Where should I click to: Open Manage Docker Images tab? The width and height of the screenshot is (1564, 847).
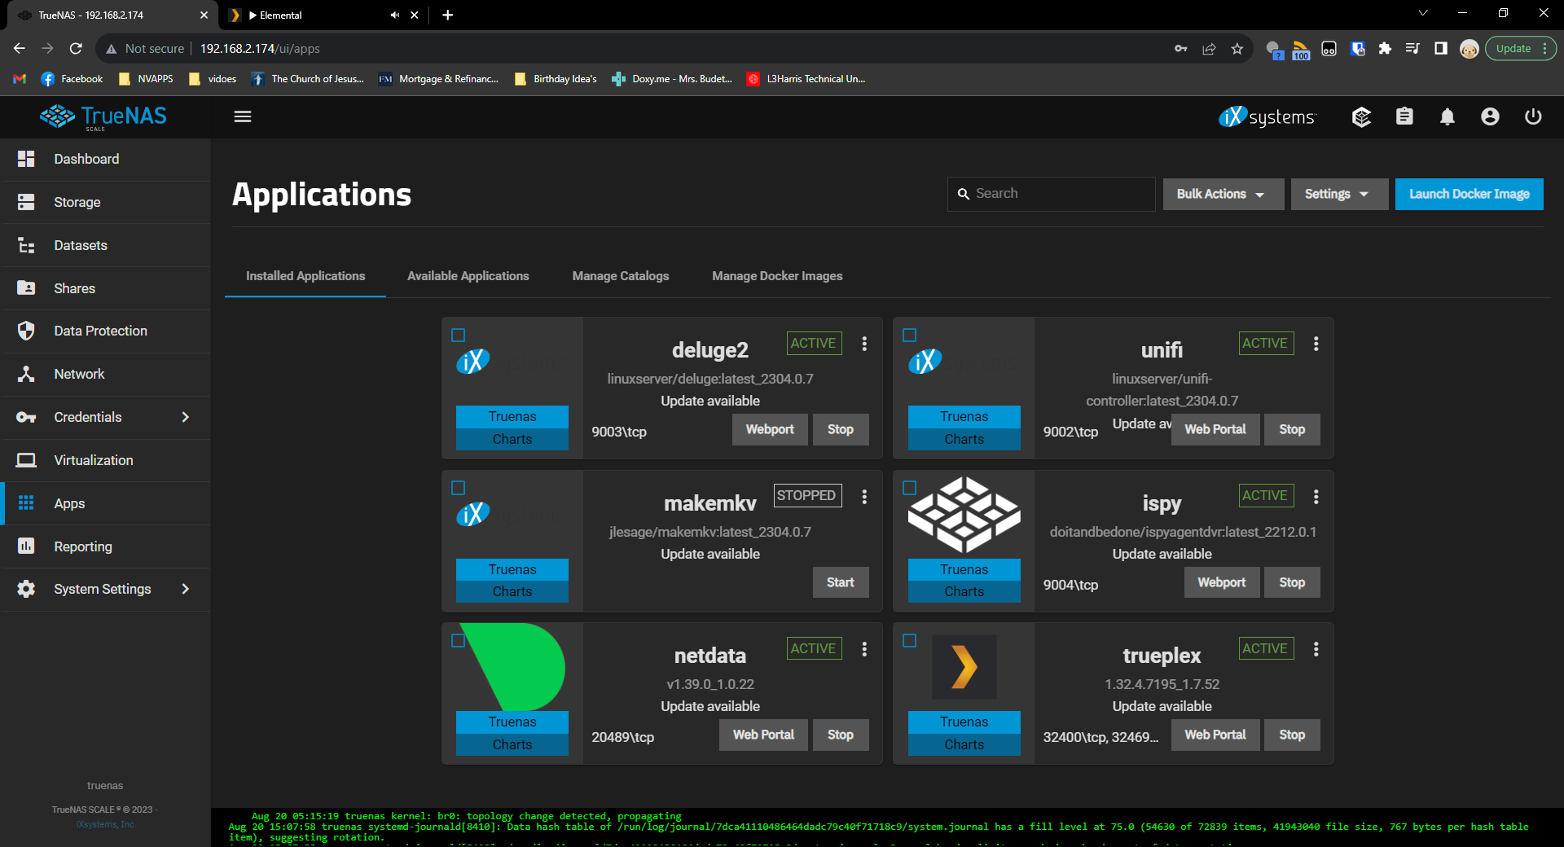click(x=777, y=276)
